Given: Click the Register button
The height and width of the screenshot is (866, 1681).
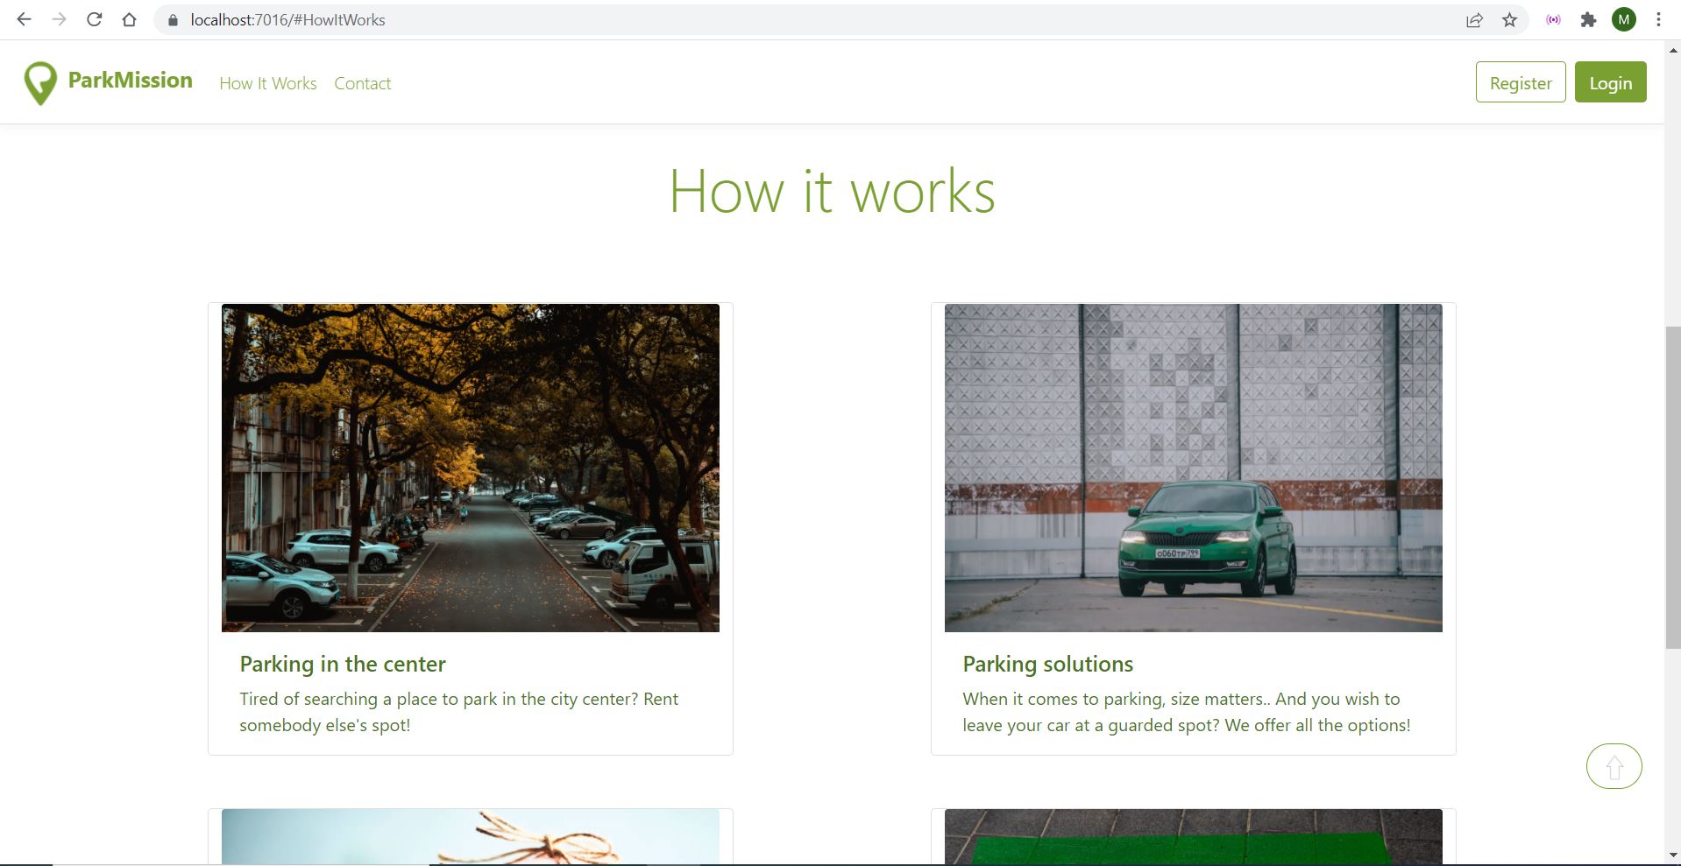Looking at the screenshot, I should tap(1520, 81).
